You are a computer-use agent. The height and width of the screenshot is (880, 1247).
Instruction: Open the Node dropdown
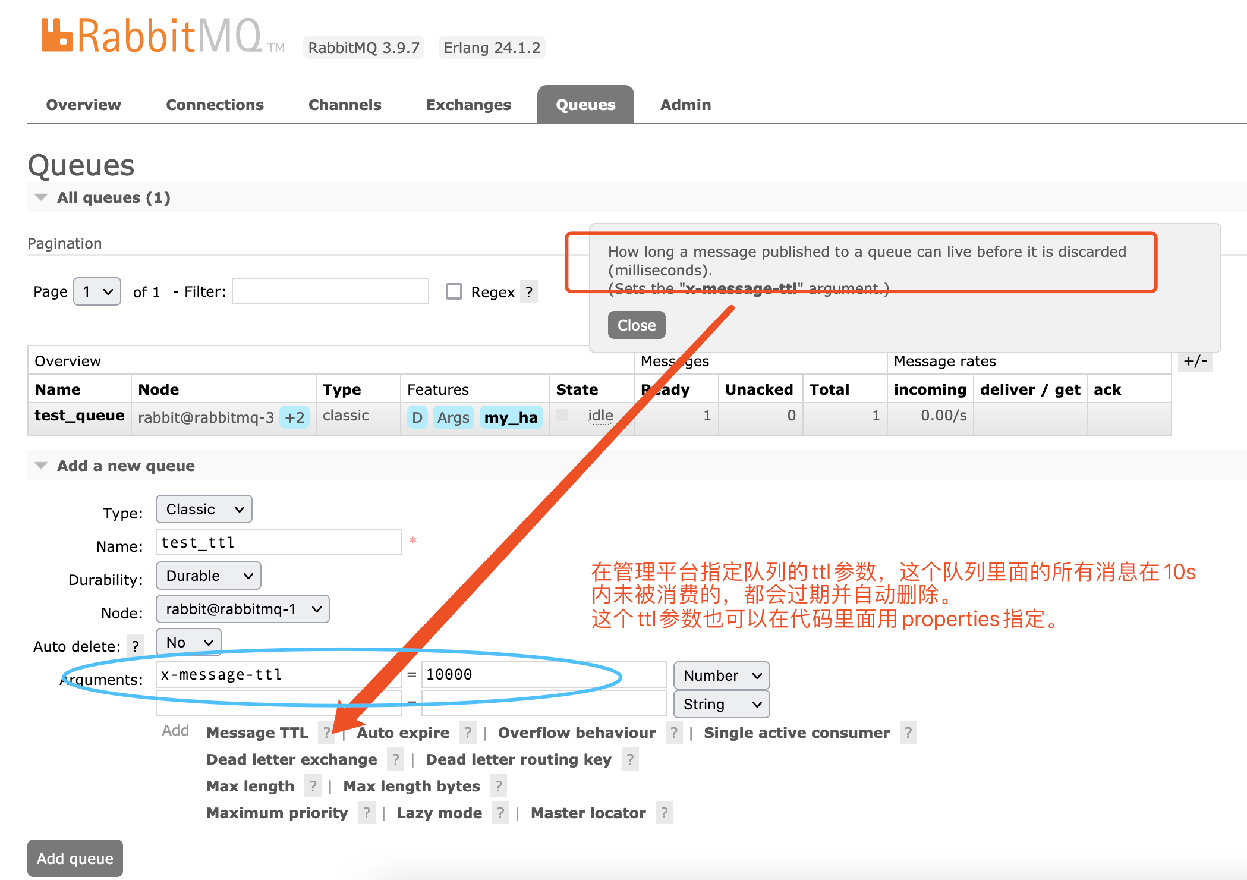coord(243,609)
